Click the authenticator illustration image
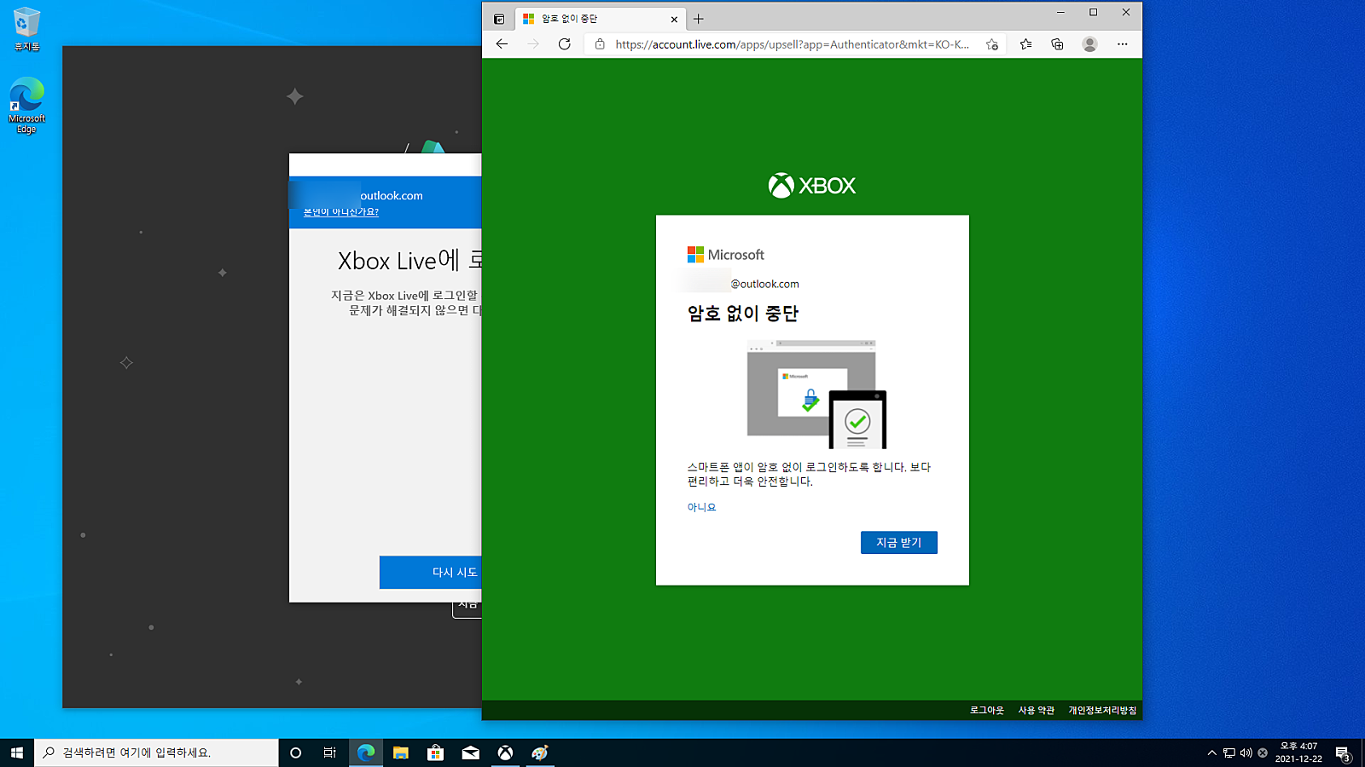The image size is (1365, 767). point(816,395)
